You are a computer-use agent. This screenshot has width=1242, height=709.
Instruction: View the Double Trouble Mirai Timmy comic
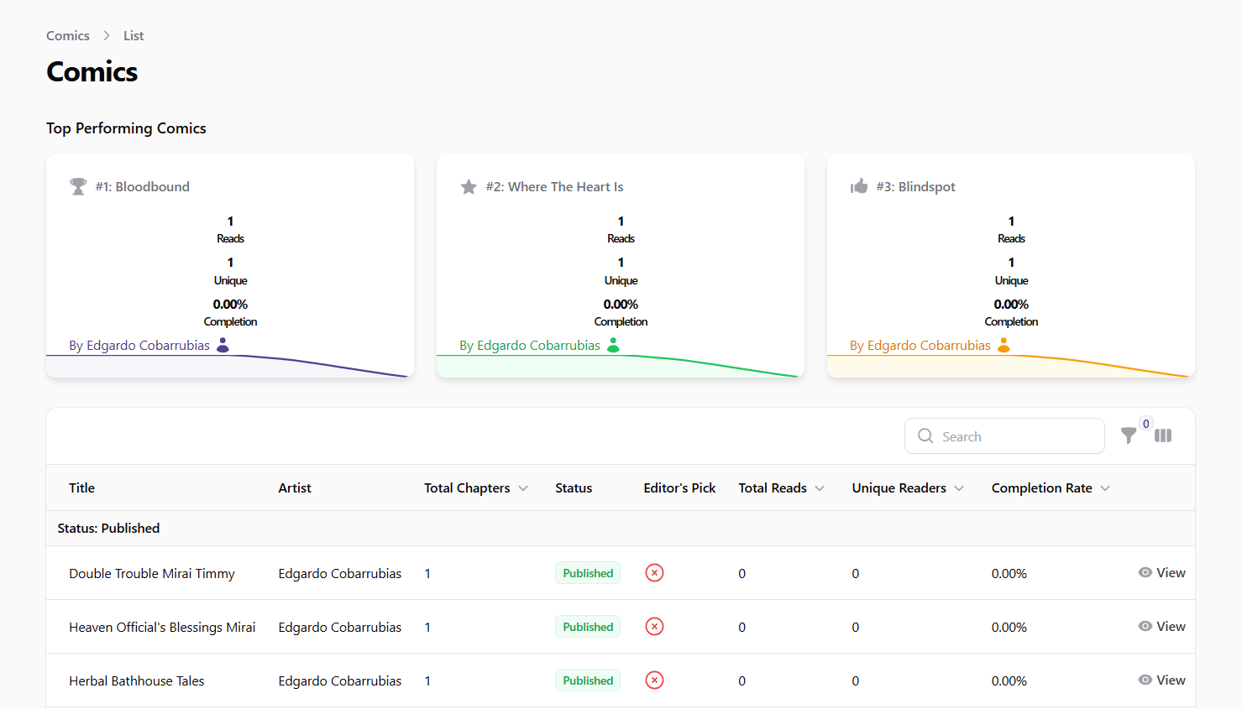[x=1162, y=573]
